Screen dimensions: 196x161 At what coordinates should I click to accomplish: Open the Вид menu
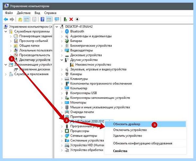pyautogui.click(x=37, y=13)
